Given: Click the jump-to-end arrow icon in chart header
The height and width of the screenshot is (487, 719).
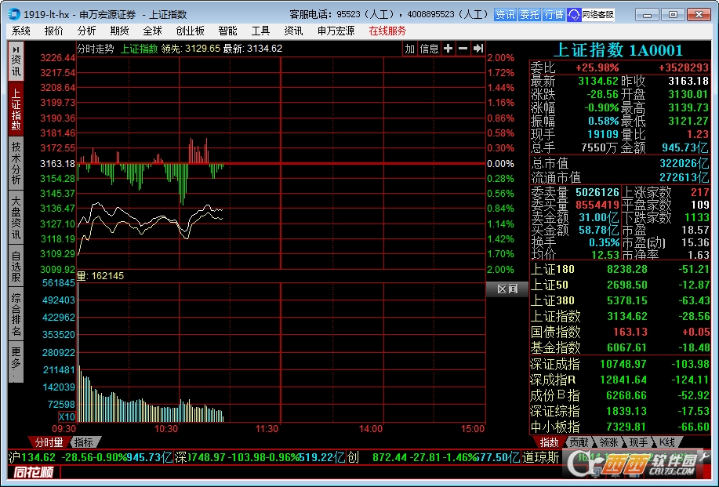Looking at the screenshot, I should point(478,49).
